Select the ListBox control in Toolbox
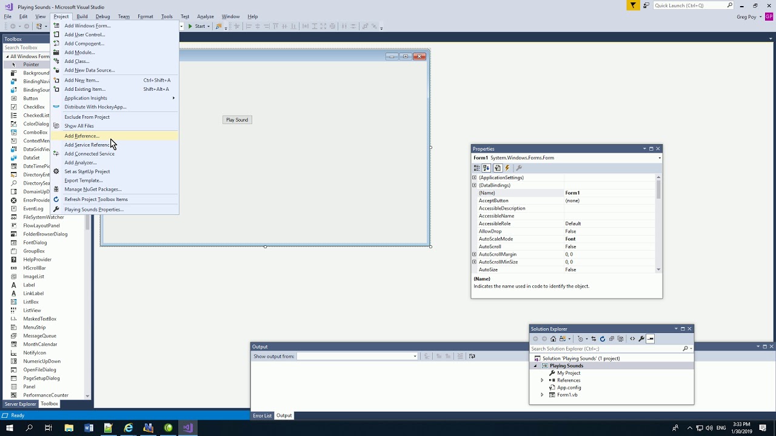The width and height of the screenshot is (776, 436). tap(31, 302)
